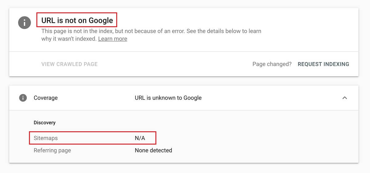
Task: Select the URL is not on Google heading
Action: click(x=77, y=20)
